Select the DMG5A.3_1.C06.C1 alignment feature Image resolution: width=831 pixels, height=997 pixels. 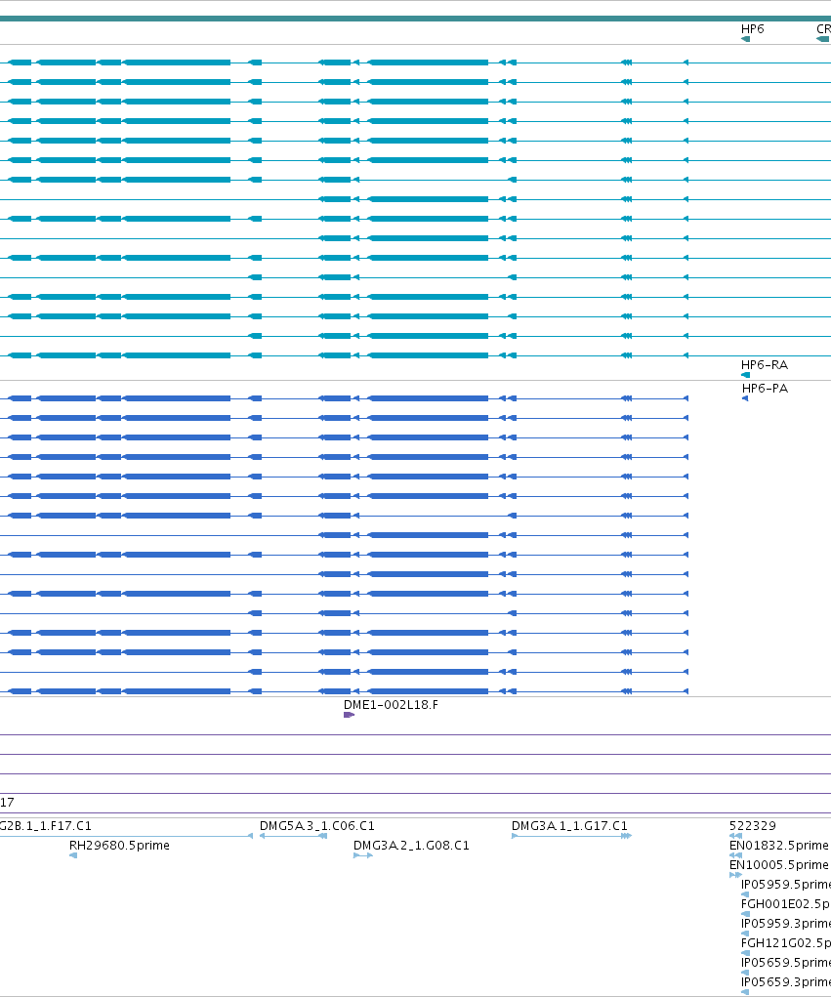click(293, 836)
